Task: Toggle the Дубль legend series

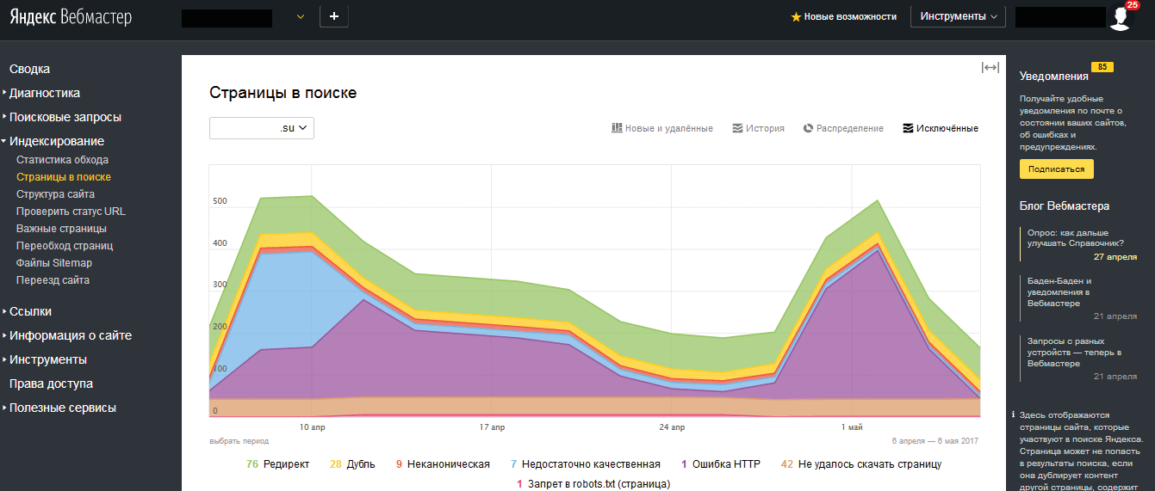Action: tap(352, 464)
